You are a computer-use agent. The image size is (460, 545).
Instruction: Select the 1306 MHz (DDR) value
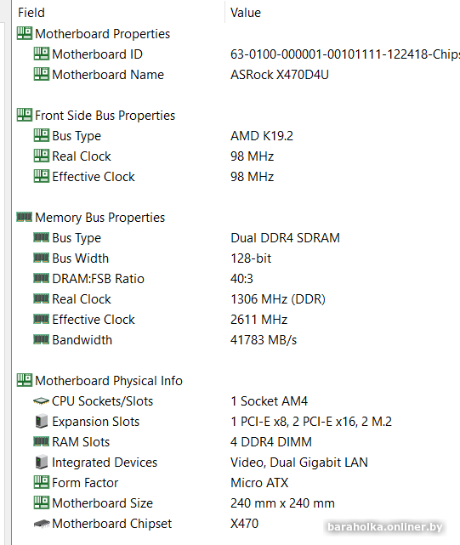278,299
